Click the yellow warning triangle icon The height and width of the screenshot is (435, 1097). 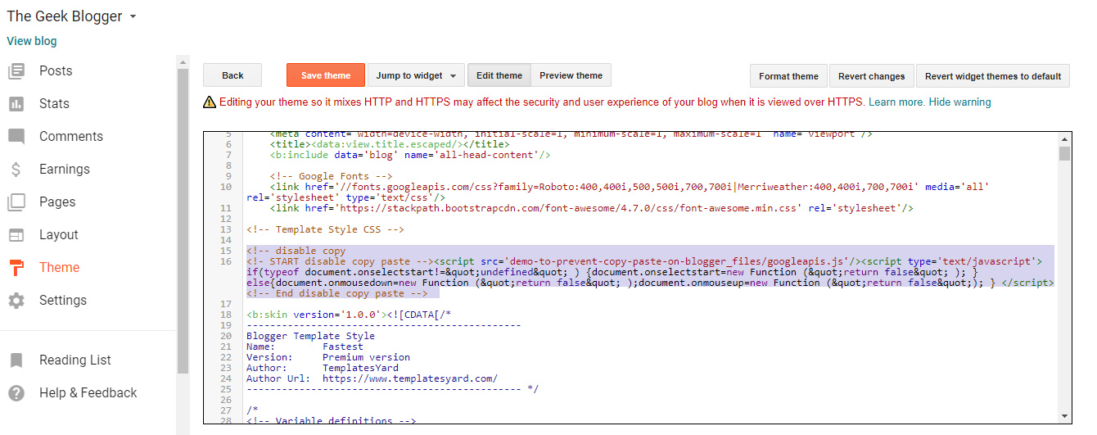[x=210, y=102]
